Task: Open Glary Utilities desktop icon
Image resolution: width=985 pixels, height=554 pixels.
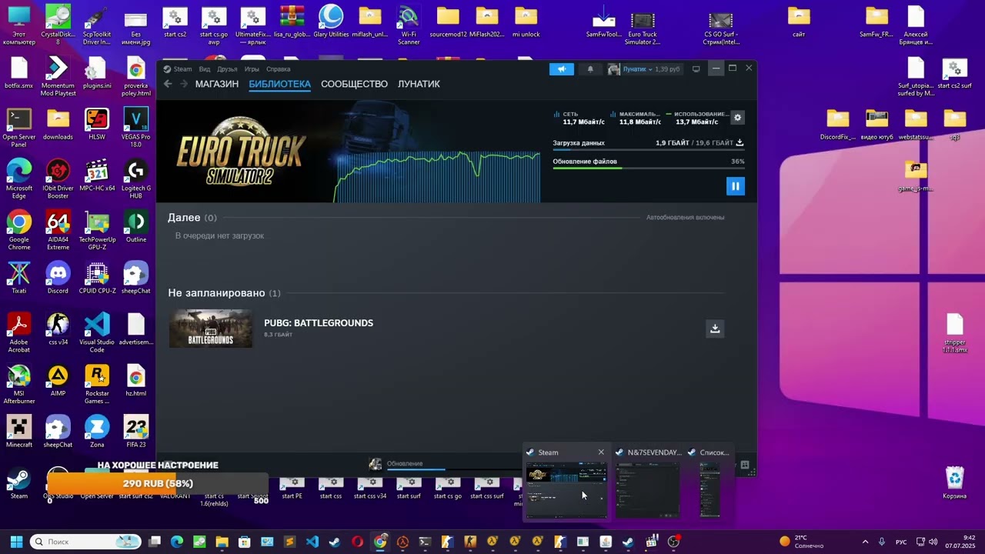Action: point(331,21)
